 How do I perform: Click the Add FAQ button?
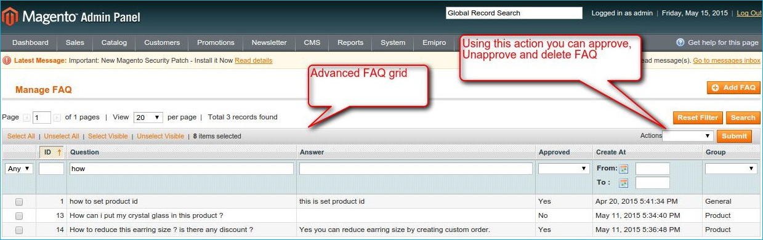[733, 88]
